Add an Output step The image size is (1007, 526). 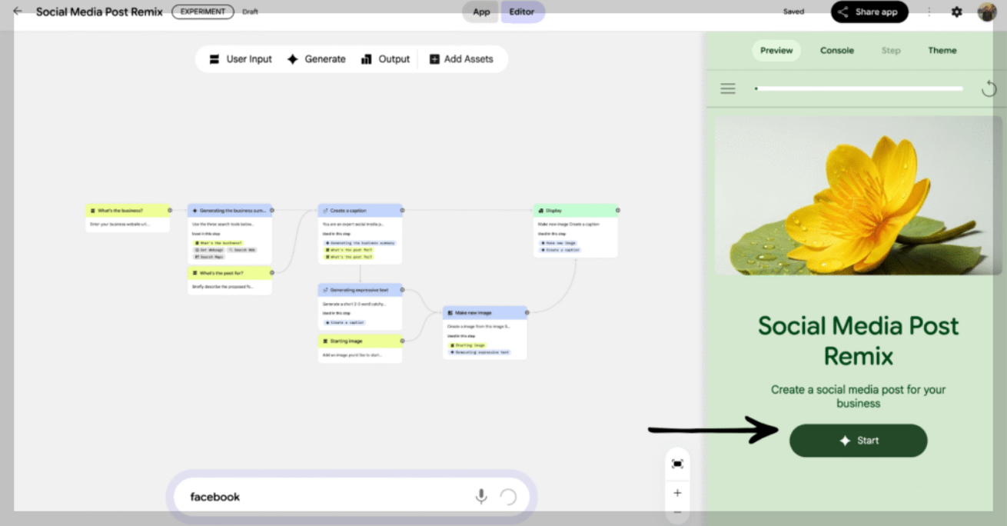pos(386,59)
